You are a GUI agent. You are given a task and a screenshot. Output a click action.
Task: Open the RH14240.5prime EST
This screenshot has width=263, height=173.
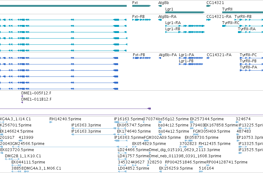click(51, 122)
